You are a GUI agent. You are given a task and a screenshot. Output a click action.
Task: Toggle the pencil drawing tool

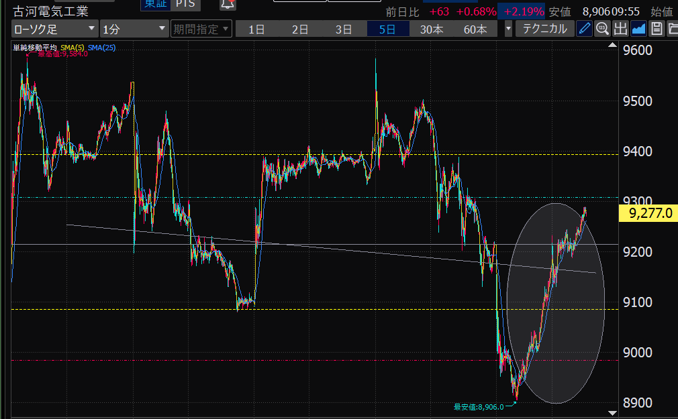coord(585,29)
